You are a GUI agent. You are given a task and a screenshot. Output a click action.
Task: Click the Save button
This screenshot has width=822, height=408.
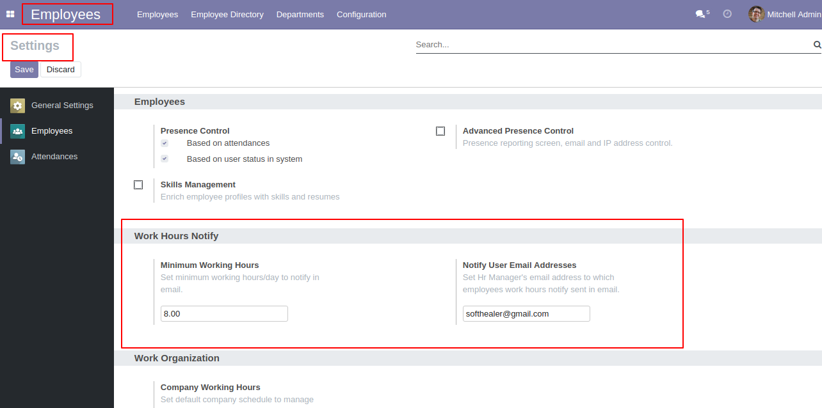click(24, 69)
